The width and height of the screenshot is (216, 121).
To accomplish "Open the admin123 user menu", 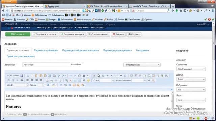I will 202,24.
